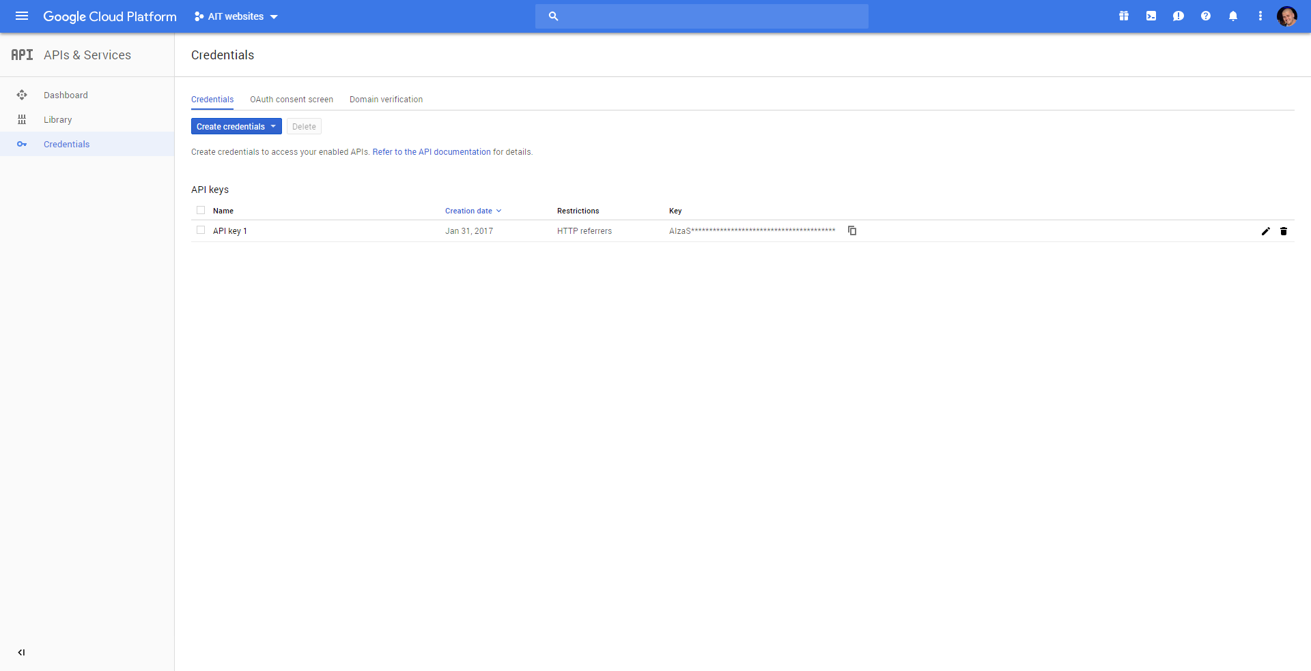Open the user account avatar
Screen dimensions: 1311x671
tap(1287, 16)
